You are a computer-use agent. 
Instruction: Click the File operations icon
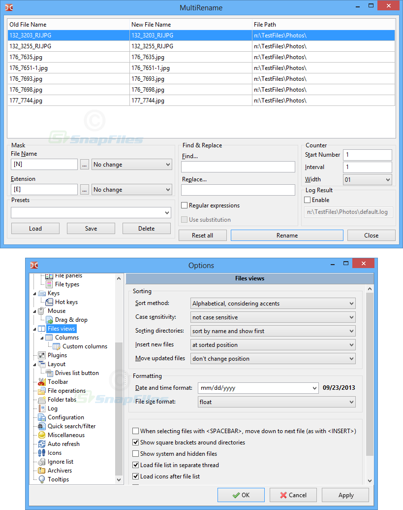click(x=41, y=391)
